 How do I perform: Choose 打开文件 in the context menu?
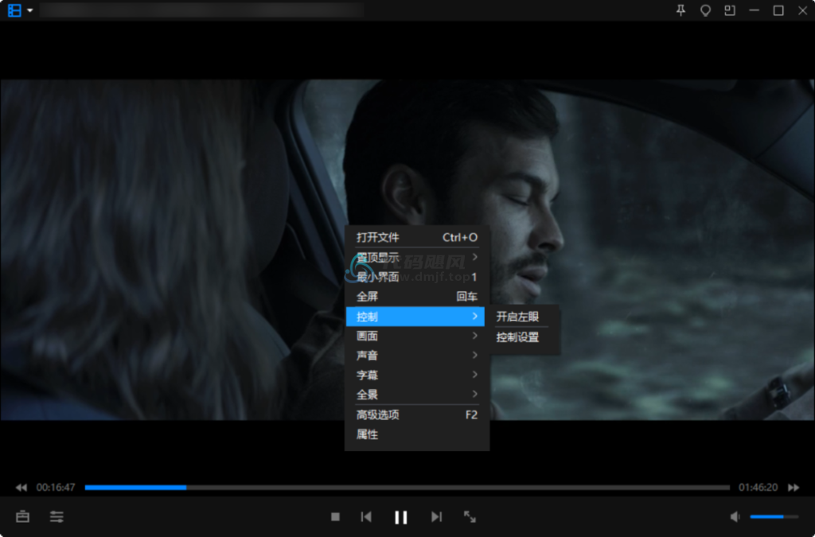[416, 237]
